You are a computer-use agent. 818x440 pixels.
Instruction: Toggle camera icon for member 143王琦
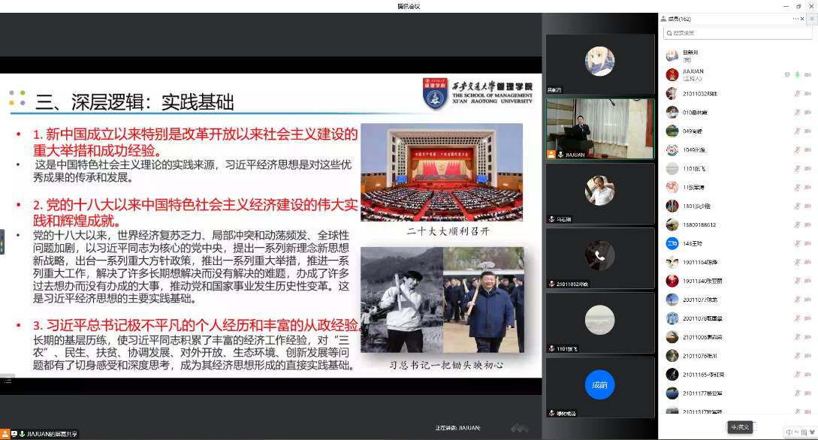click(807, 243)
